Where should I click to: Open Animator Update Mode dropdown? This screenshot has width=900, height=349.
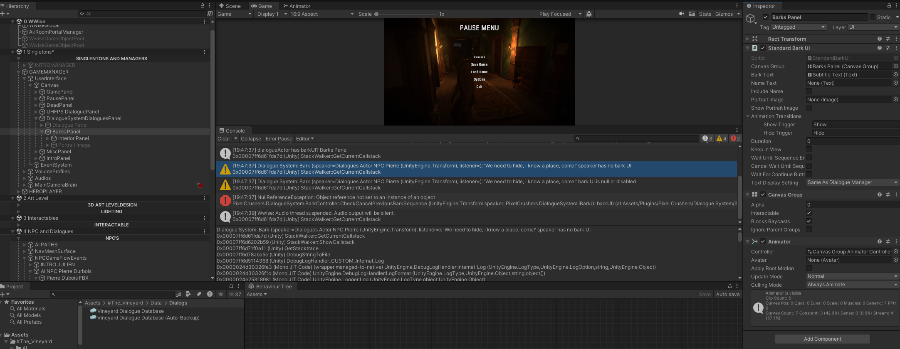pos(852,276)
